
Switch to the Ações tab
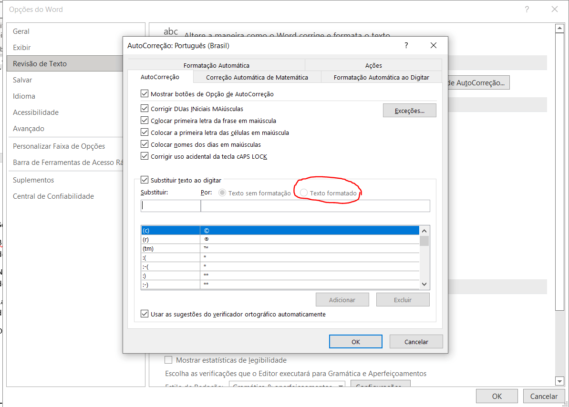[x=373, y=65]
